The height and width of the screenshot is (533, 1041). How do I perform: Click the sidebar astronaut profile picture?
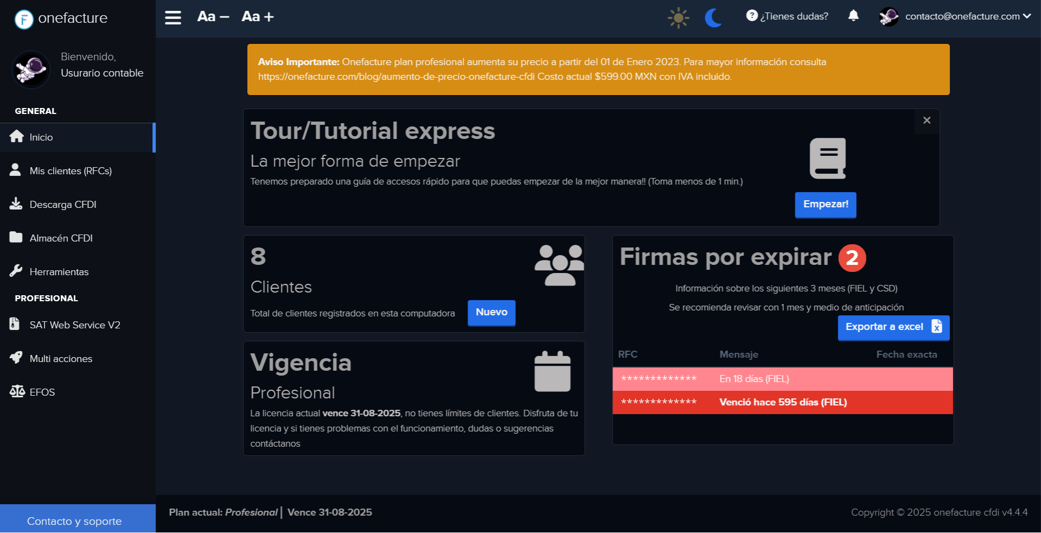[x=31, y=69]
